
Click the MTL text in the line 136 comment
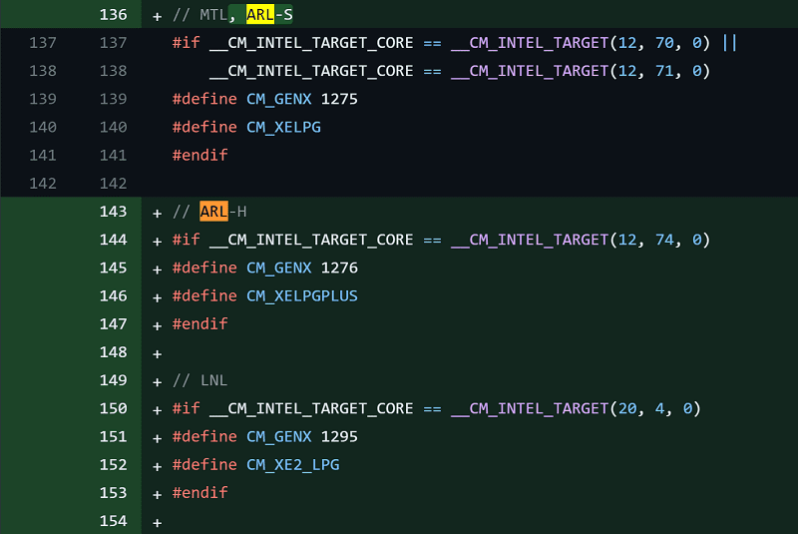pos(213,15)
